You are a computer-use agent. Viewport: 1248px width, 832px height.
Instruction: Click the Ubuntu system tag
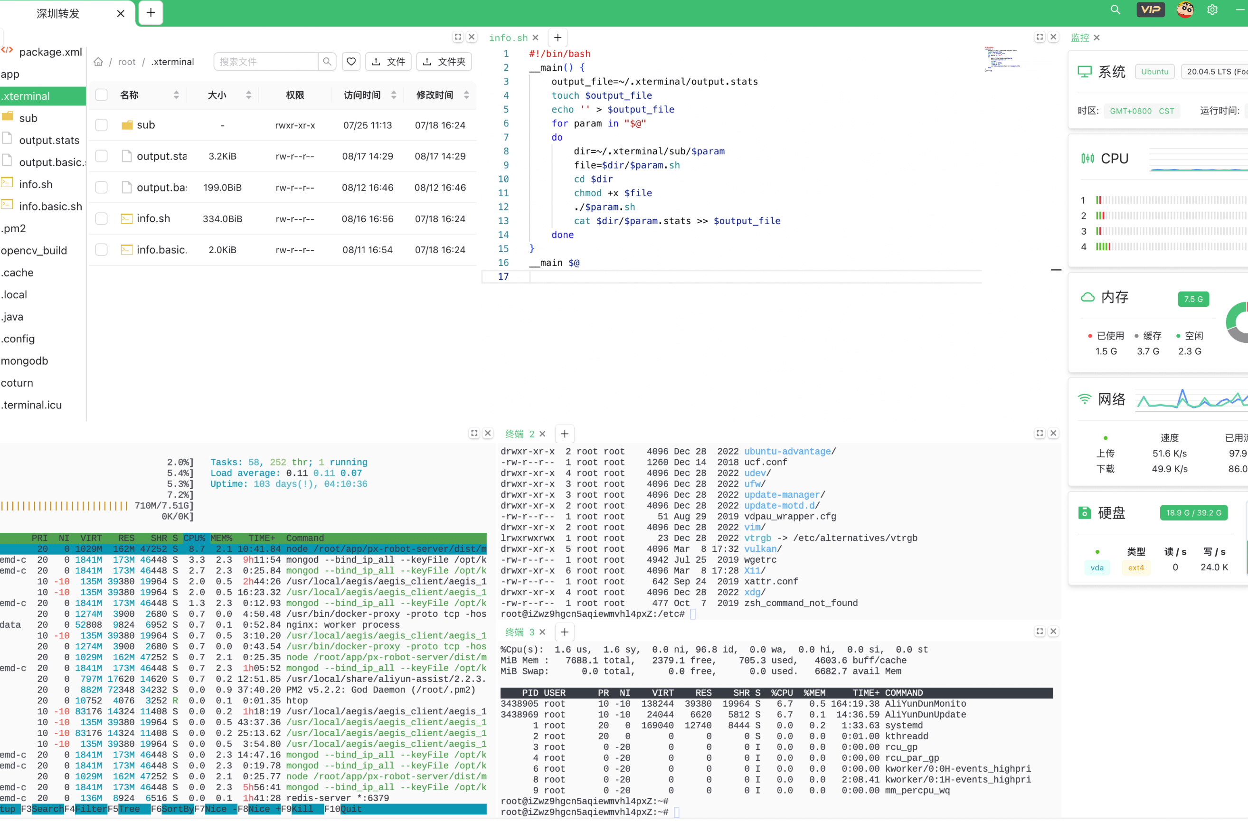click(x=1154, y=72)
